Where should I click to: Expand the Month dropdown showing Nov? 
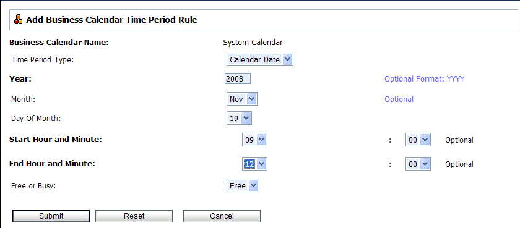click(242, 99)
